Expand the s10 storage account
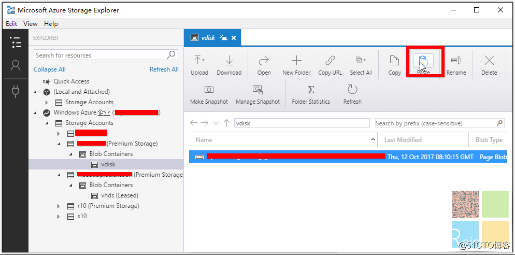 tap(59, 216)
